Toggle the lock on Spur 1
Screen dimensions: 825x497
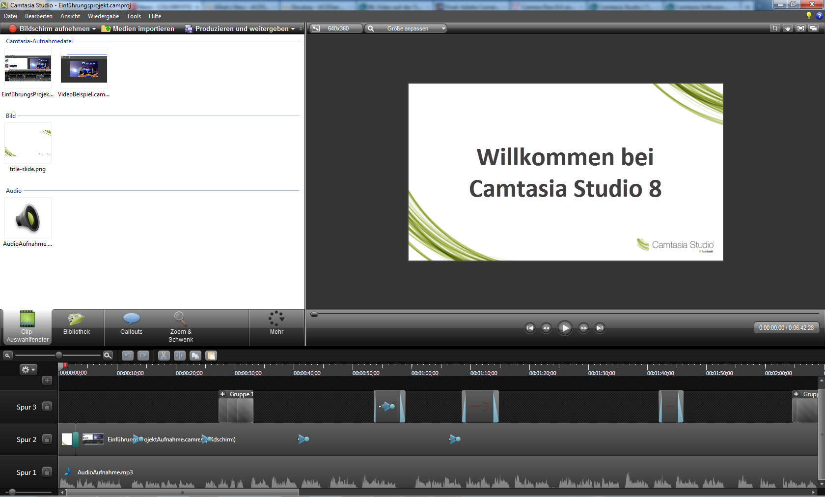(x=47, y=472)
